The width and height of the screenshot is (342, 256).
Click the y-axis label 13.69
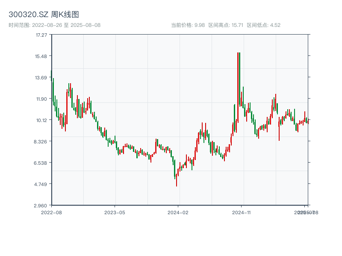(x=41, y=78)
